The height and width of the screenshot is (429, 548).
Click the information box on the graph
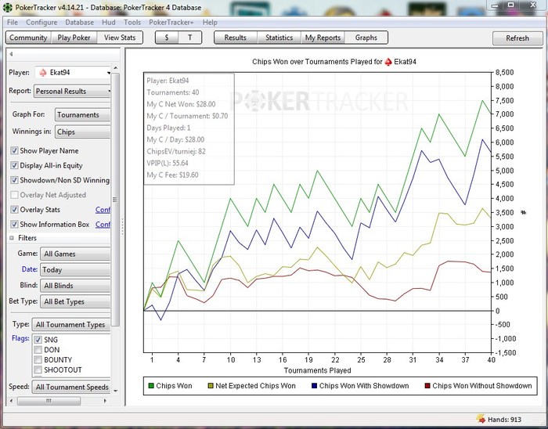coord(189,128)
